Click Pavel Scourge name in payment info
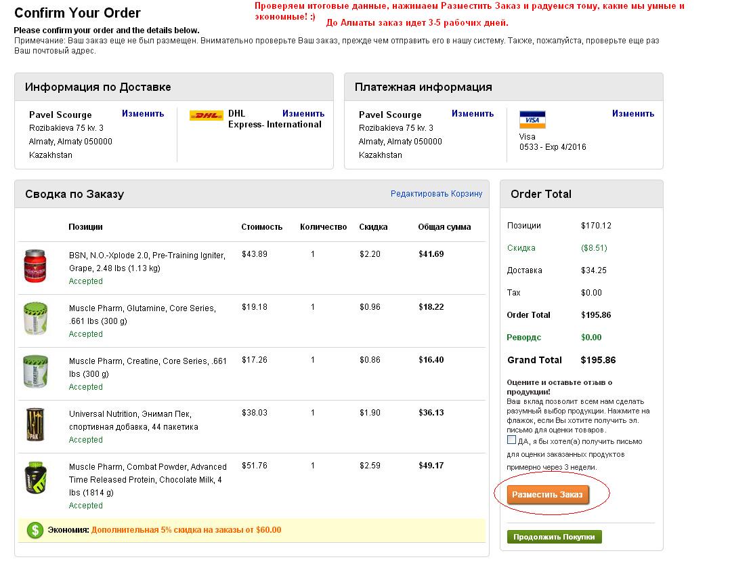 (390, 115)
